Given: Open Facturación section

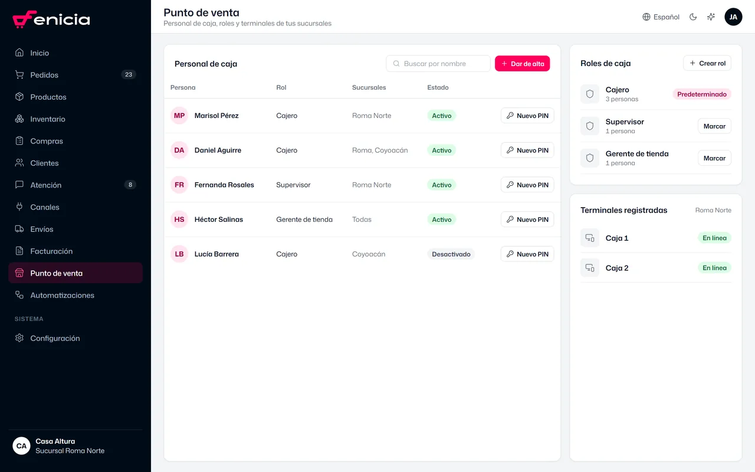Looking at the screenshot, I should click(75, 251).
